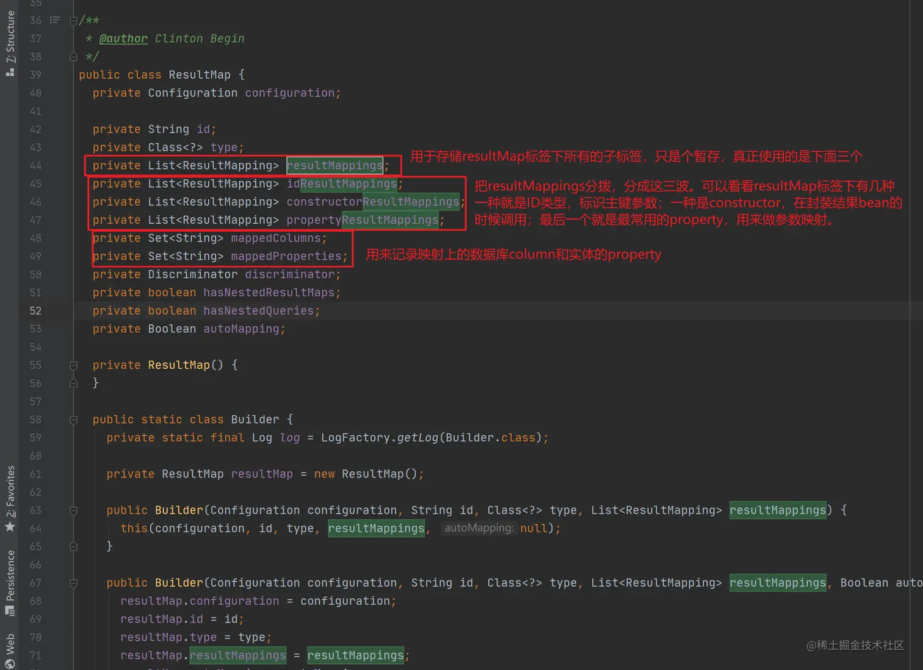This screenshot has height=670, width=923.
Task: Click the null argument on line 64
Action: 534,528
